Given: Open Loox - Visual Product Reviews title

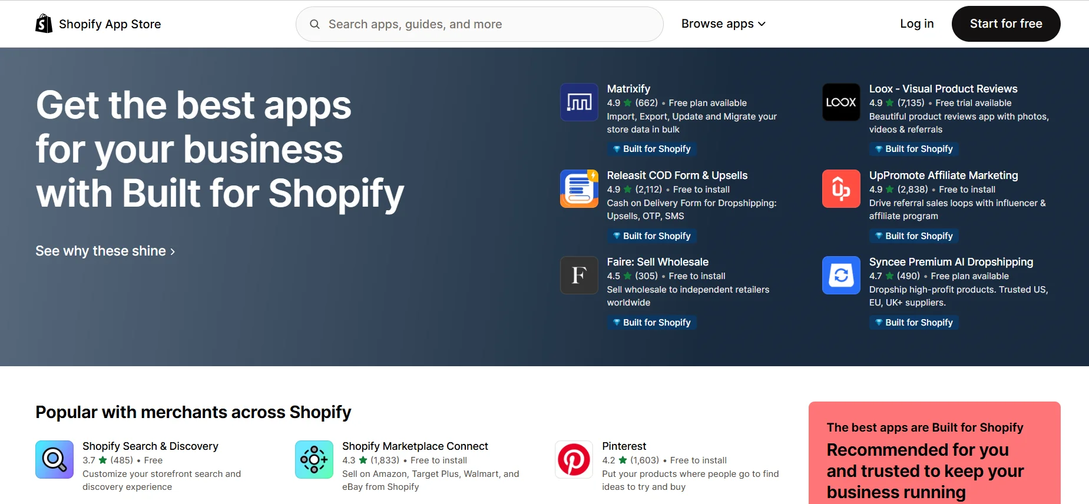Looking at the screenshot, I should click(x=943, y=89).
